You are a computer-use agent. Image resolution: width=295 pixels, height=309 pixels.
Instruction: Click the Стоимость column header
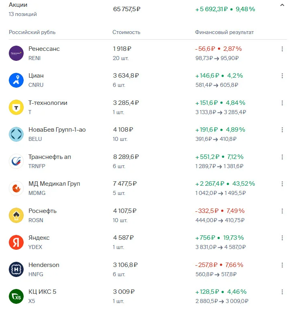pos(126,32)
